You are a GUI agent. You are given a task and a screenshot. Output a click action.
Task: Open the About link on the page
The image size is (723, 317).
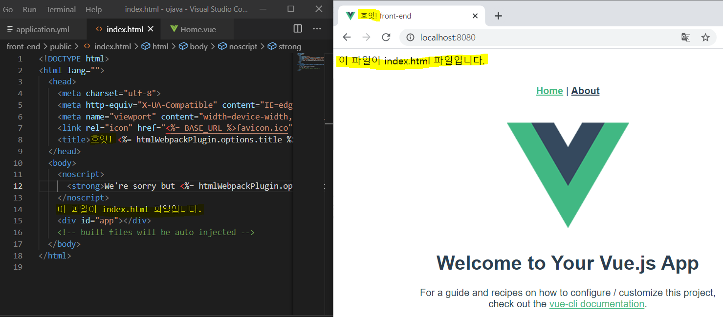pyautogui.click(x=585, y=91)
